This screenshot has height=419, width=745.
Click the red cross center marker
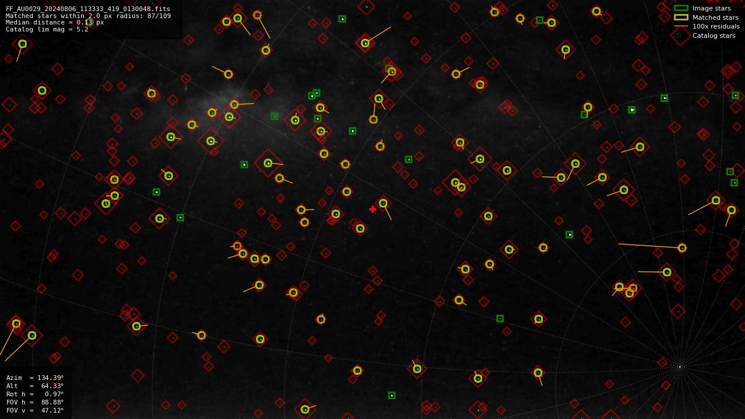(373, 209)
